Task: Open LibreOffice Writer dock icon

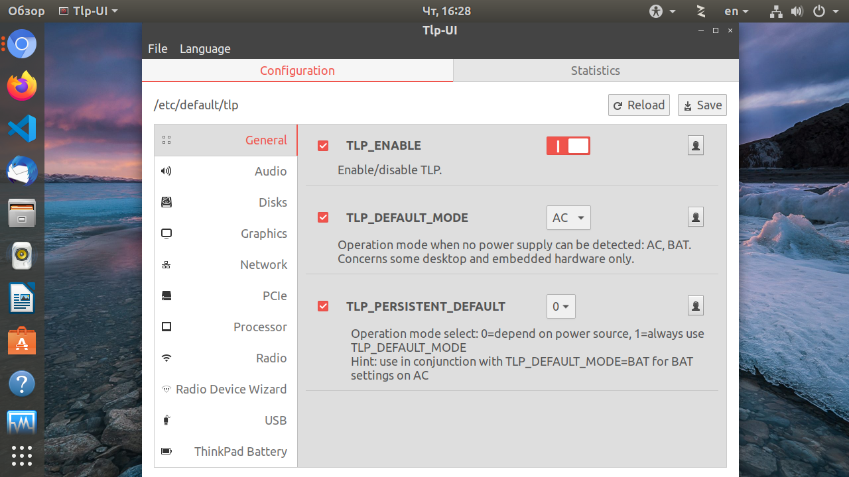Action: [x=22, y=298]
